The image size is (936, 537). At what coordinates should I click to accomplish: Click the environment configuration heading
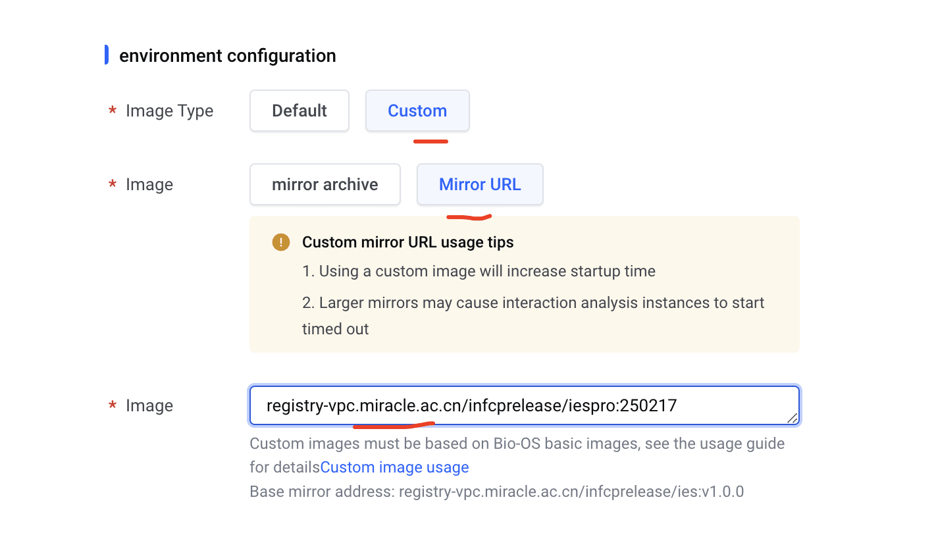[227, 56]
